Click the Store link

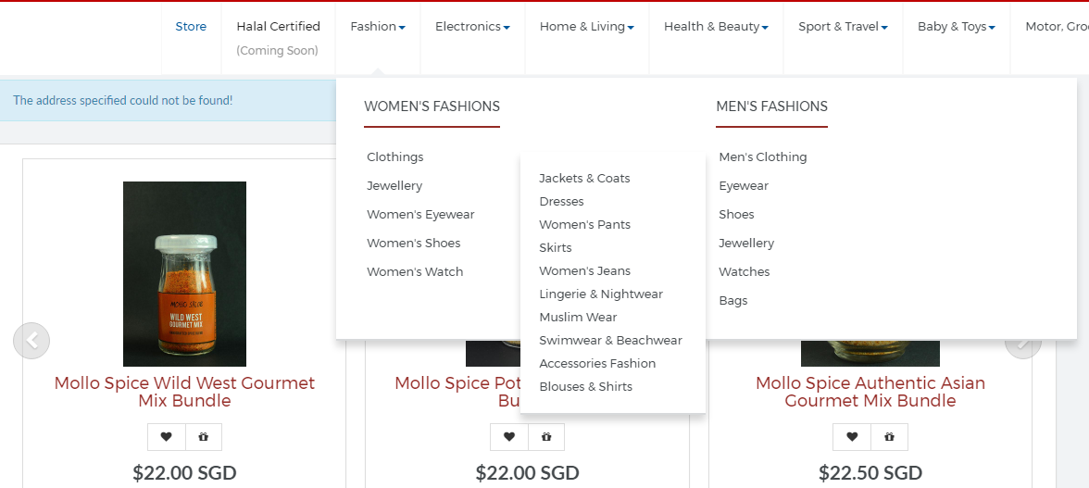pyautogui.click(x=191, y=27)
